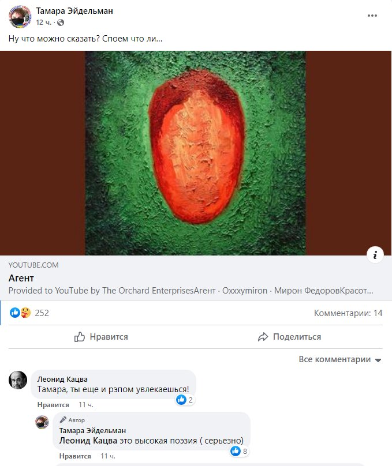
Task: Click the Поделиться share button
Action: (x=289, y=337)
